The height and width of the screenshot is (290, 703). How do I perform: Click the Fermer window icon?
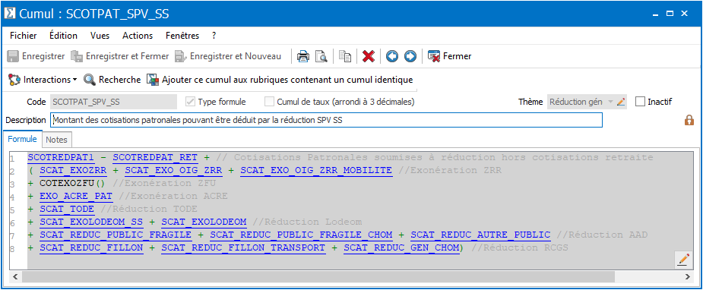pos(433,56)
